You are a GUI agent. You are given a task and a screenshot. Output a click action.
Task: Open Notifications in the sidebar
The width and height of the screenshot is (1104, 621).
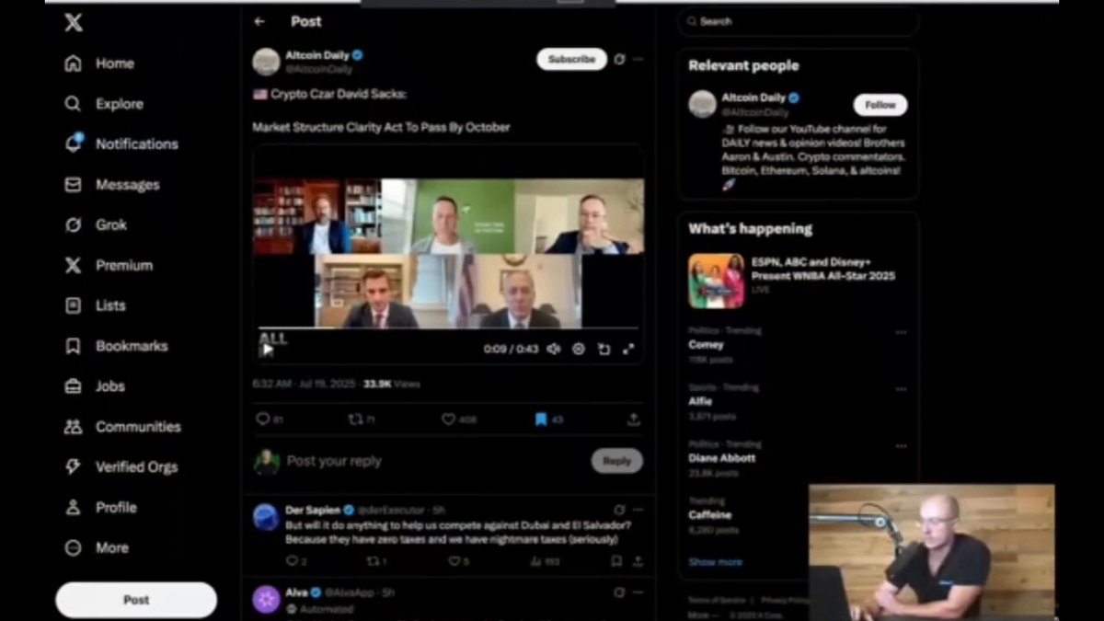tap(121, 144)
